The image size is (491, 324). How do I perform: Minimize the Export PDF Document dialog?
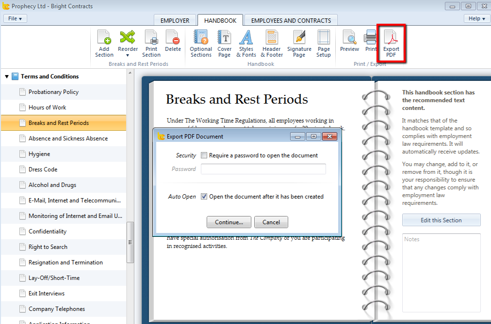(x=297, y=137)
